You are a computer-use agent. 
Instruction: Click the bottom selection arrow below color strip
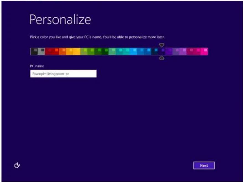click(162, 58)
